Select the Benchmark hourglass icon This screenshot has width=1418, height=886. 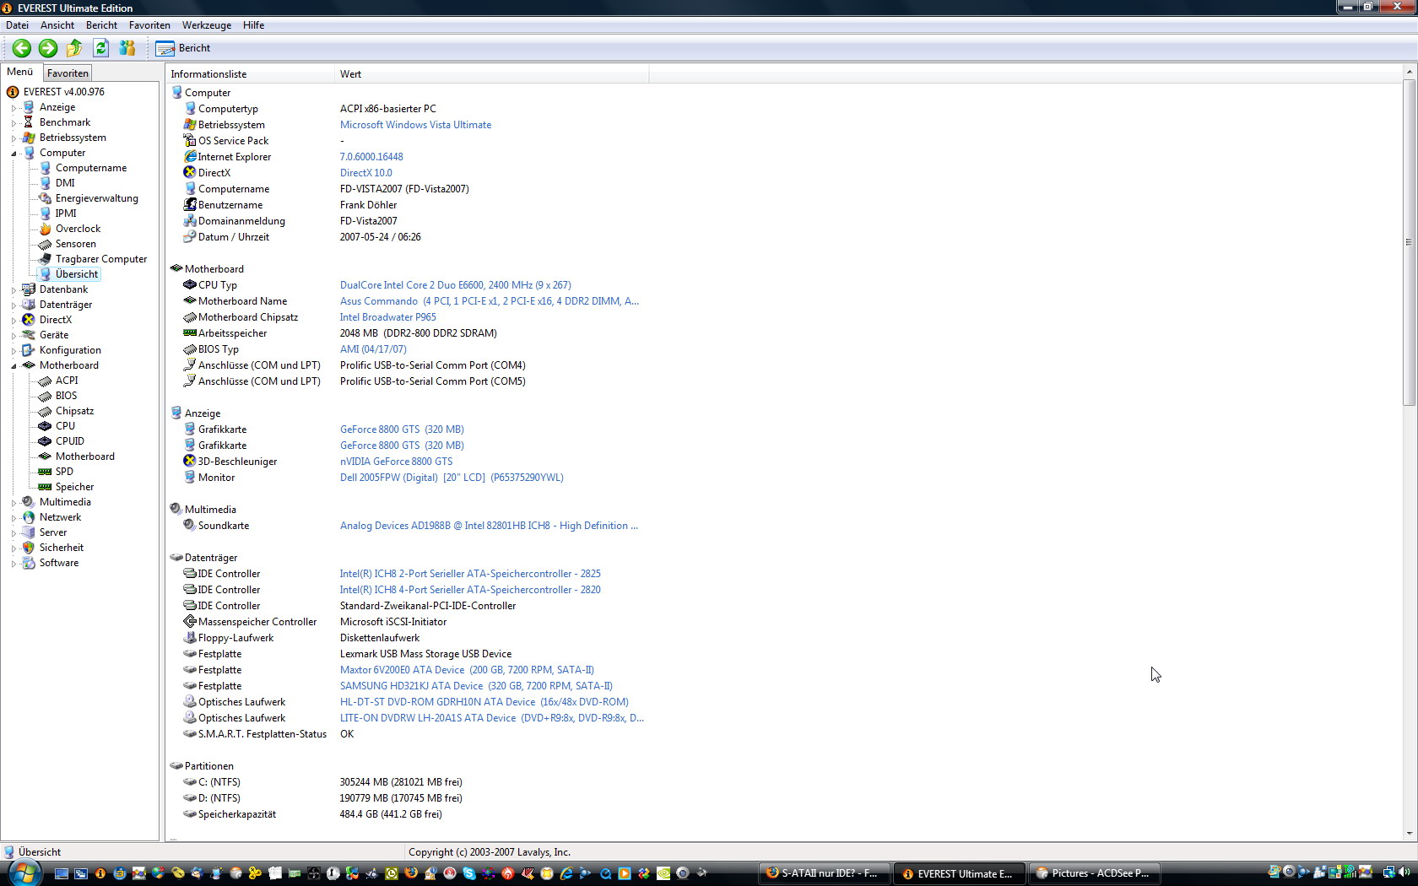point(29,122)
